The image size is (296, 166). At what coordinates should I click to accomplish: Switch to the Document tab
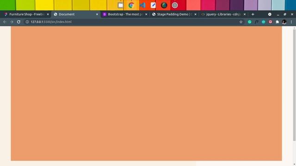tap(75, 14)
